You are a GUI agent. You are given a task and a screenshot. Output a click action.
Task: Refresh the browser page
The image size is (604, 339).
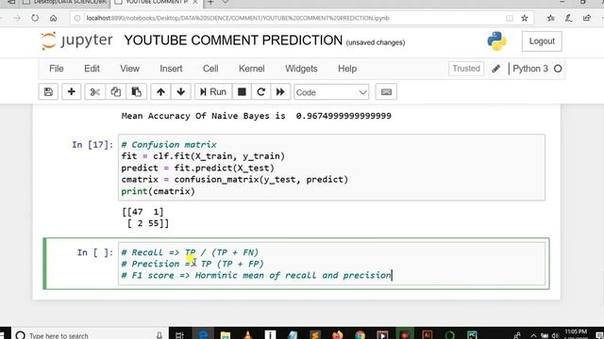[x=35, y=18]
